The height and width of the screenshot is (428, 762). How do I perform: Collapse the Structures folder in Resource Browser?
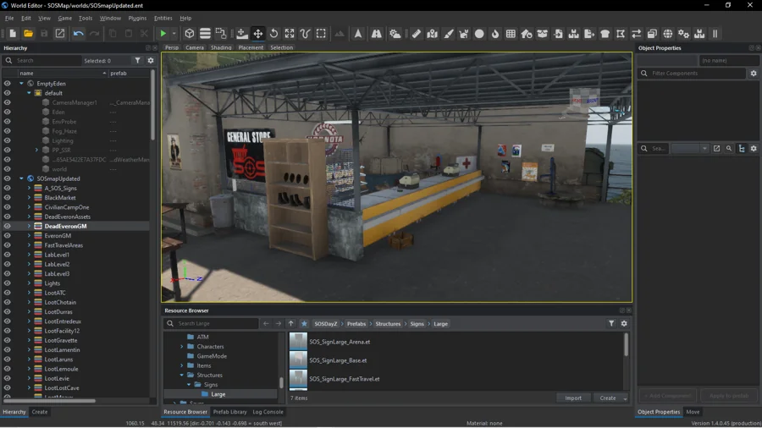pos(182,375)
